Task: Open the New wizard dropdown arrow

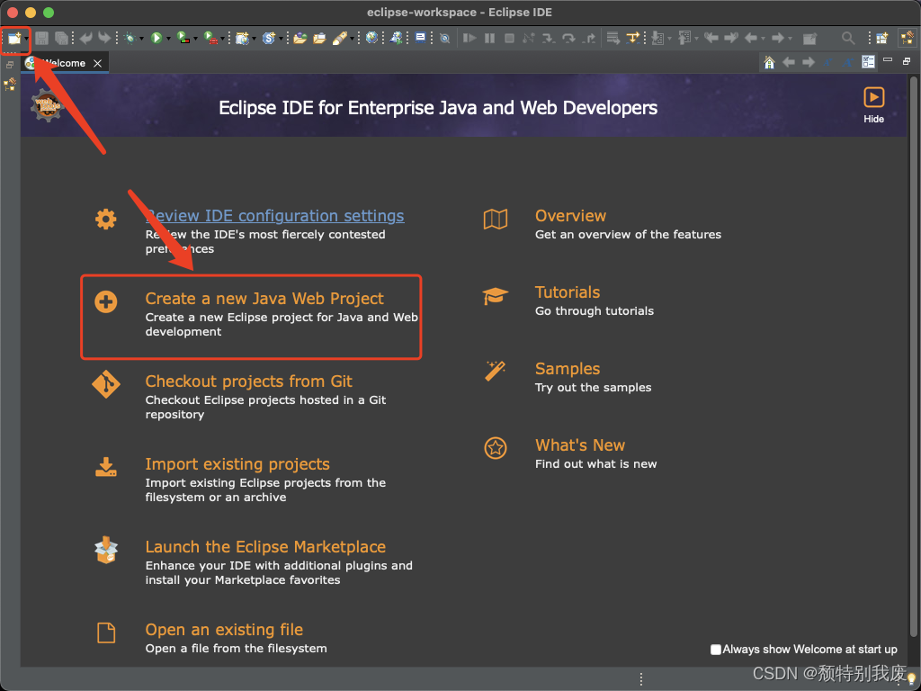Action: [x=26, y=40]
